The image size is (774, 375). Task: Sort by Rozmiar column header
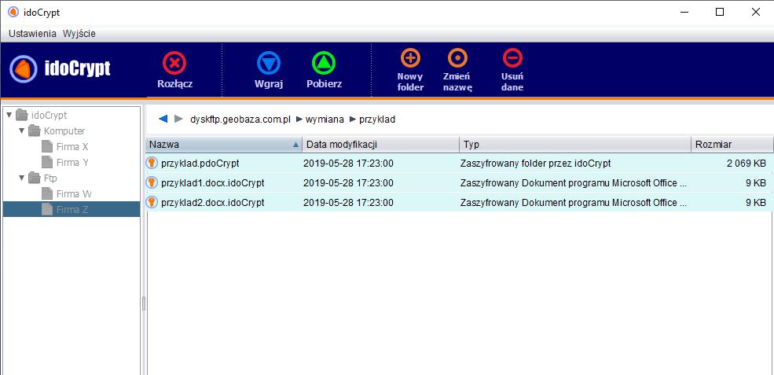(732, 145)
